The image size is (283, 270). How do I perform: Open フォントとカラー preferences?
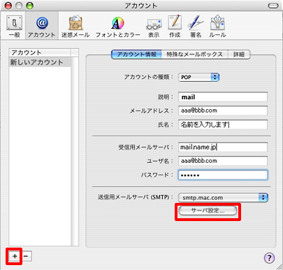coord(118,26)
